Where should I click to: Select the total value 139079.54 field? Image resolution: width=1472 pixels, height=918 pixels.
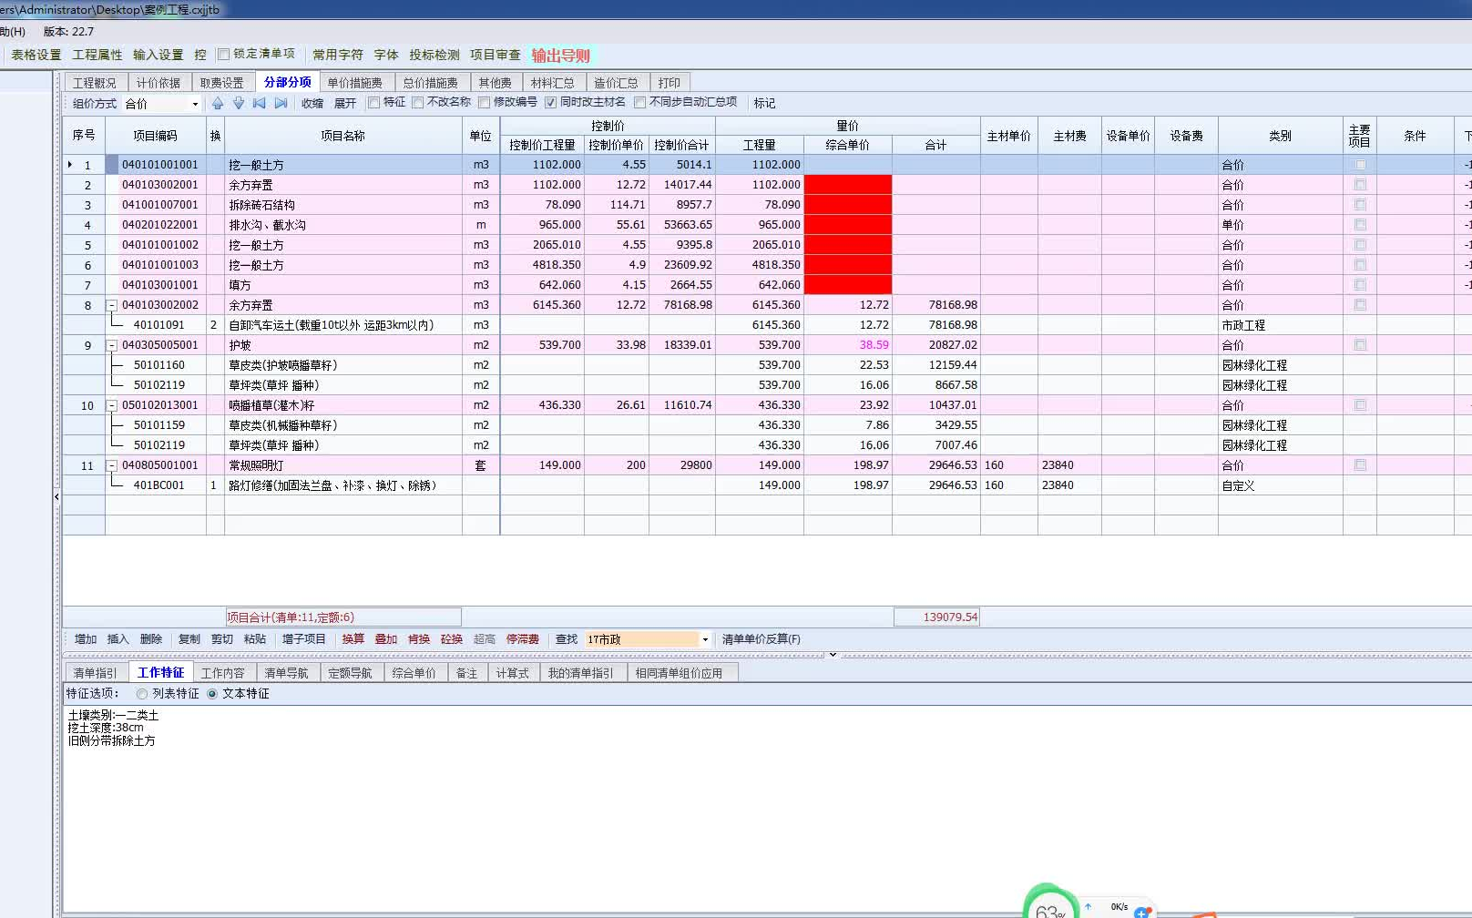coord(936,617)
